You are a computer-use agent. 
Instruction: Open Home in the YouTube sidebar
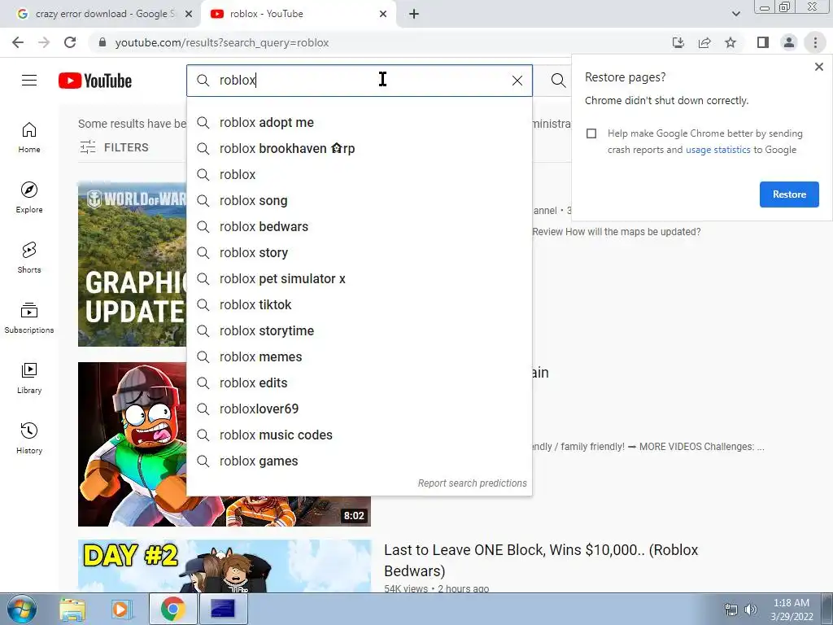click(29, 138)
